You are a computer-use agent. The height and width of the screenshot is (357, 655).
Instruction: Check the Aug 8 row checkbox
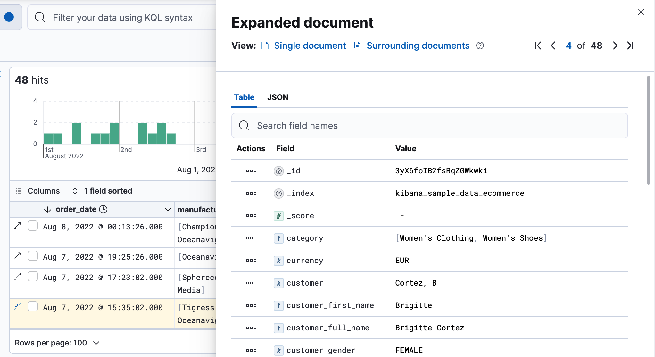tap(33, 226)
